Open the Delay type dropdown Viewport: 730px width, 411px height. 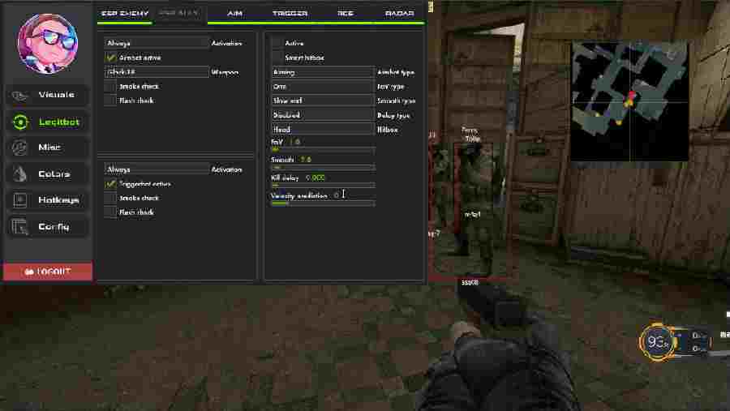coord(323,115)
